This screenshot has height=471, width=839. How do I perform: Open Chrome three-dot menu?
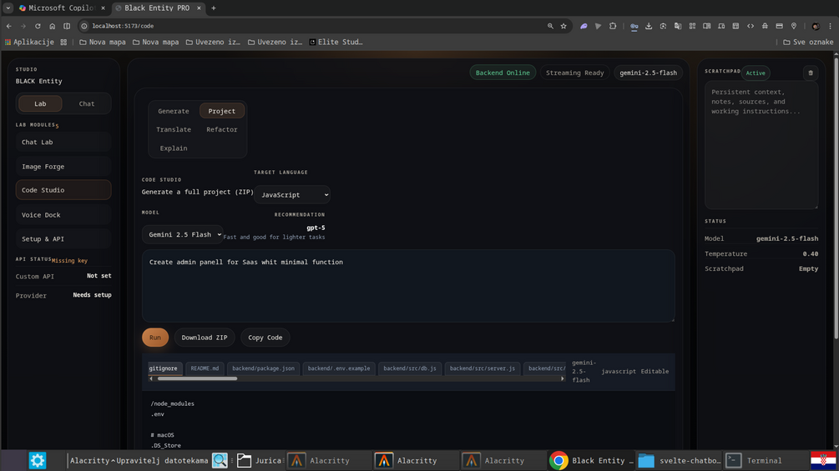point(830,26)
